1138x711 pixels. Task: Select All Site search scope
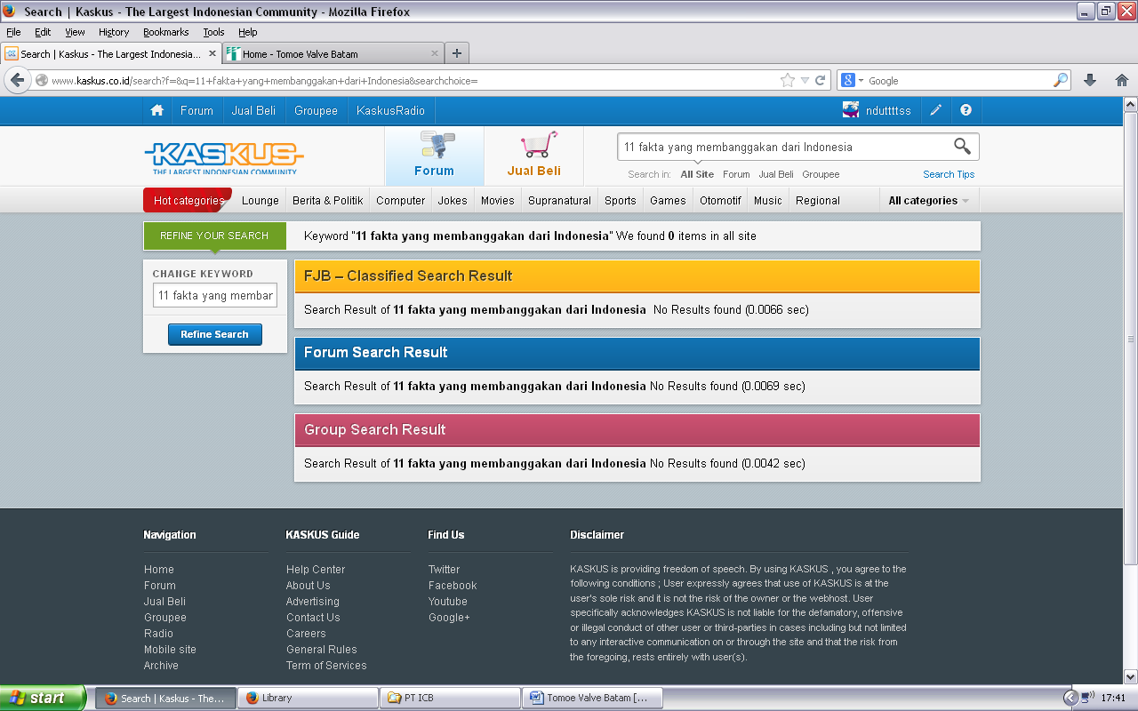tap(697, 174)
